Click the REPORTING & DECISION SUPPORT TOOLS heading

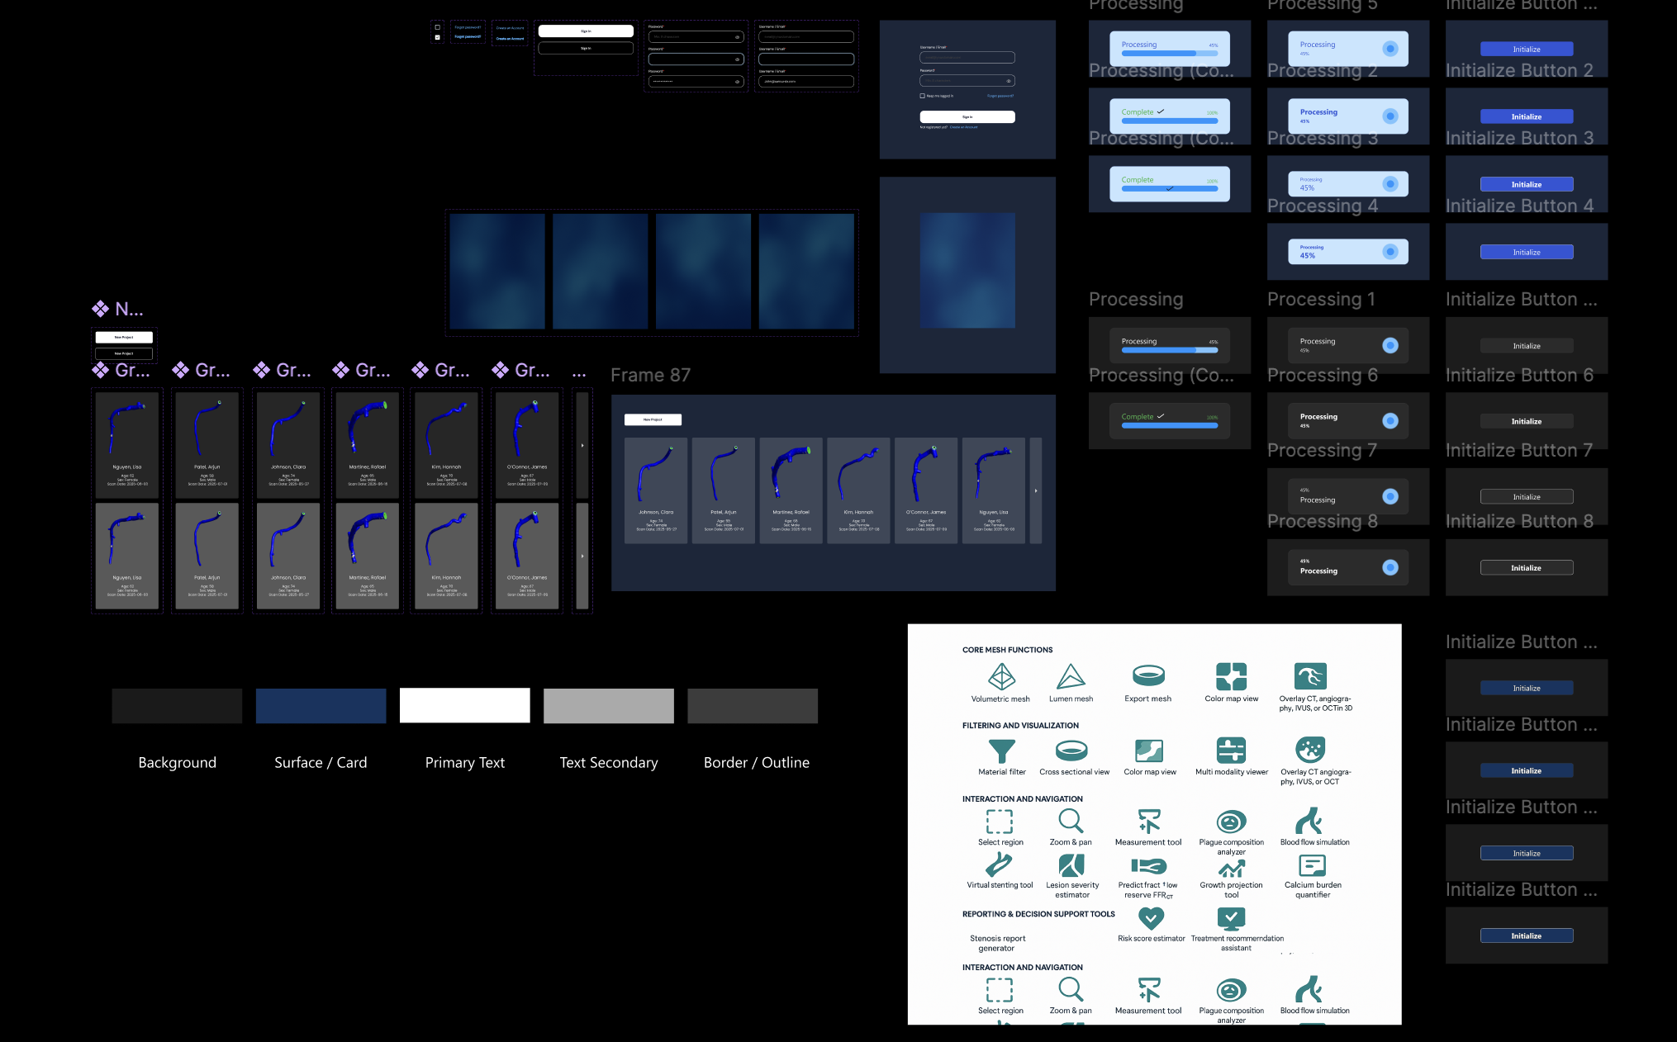point(1038,914)
